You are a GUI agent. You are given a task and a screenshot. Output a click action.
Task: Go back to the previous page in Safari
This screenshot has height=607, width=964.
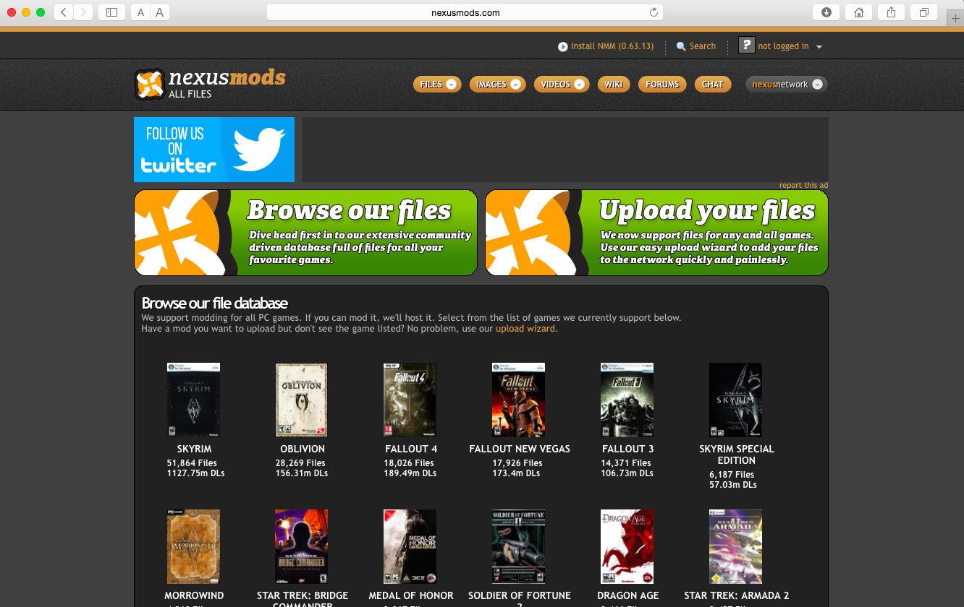64,12
